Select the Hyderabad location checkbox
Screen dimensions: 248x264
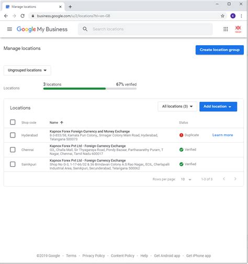coord(13,135)
